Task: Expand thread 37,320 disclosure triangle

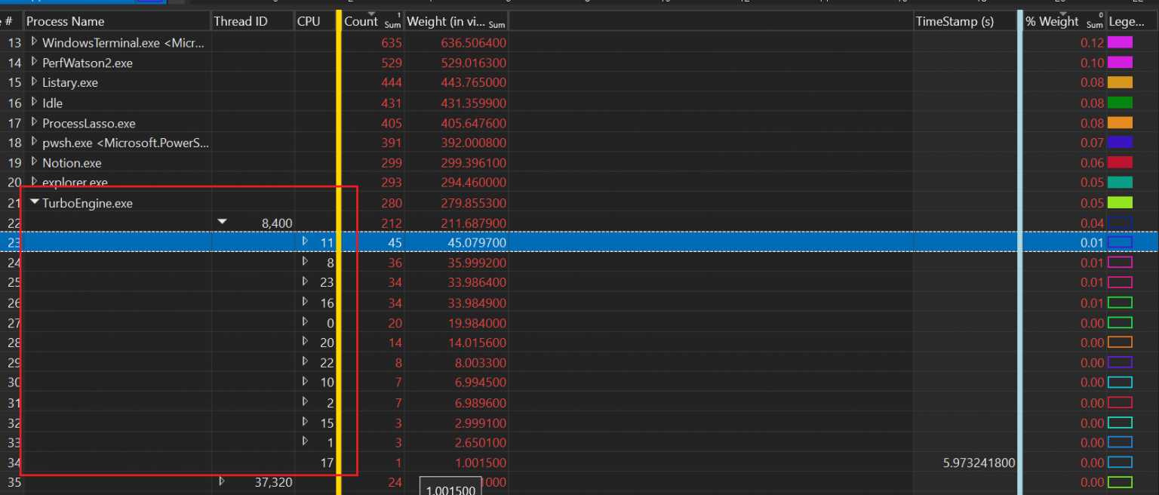Action: pyautogui.click(x=222, y=481)
